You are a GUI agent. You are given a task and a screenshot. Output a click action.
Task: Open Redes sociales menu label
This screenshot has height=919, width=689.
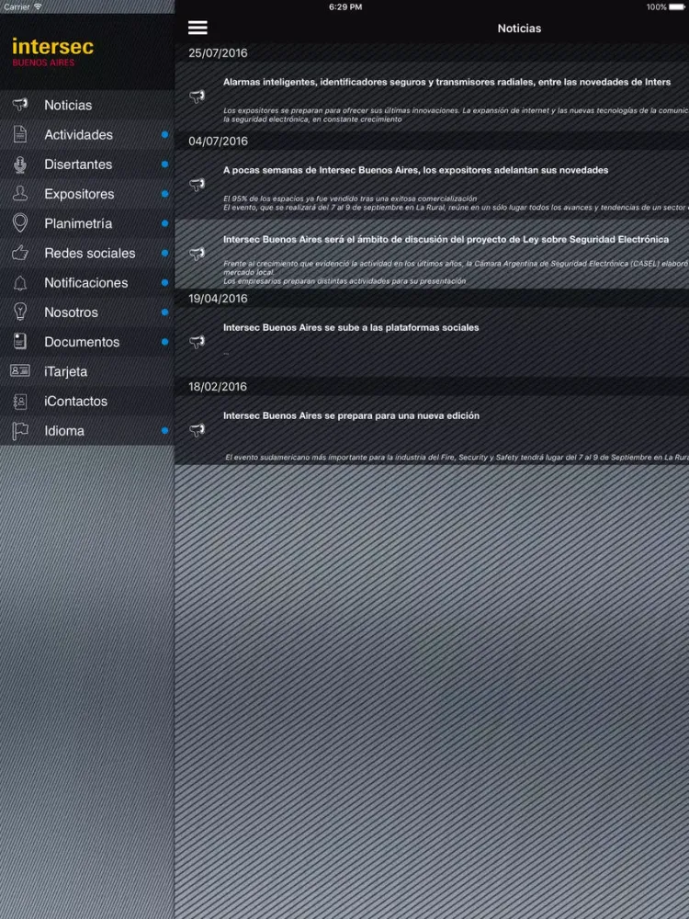click(90, 254)
